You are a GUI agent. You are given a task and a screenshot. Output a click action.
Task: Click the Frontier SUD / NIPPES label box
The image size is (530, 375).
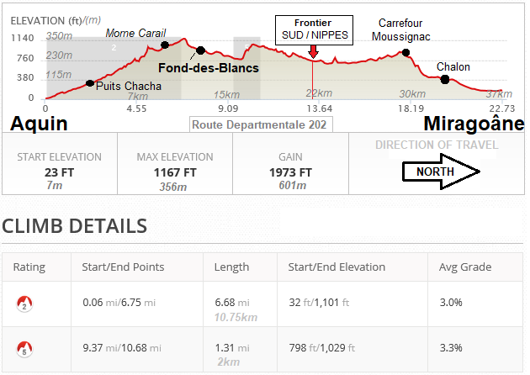click(315, 29)
